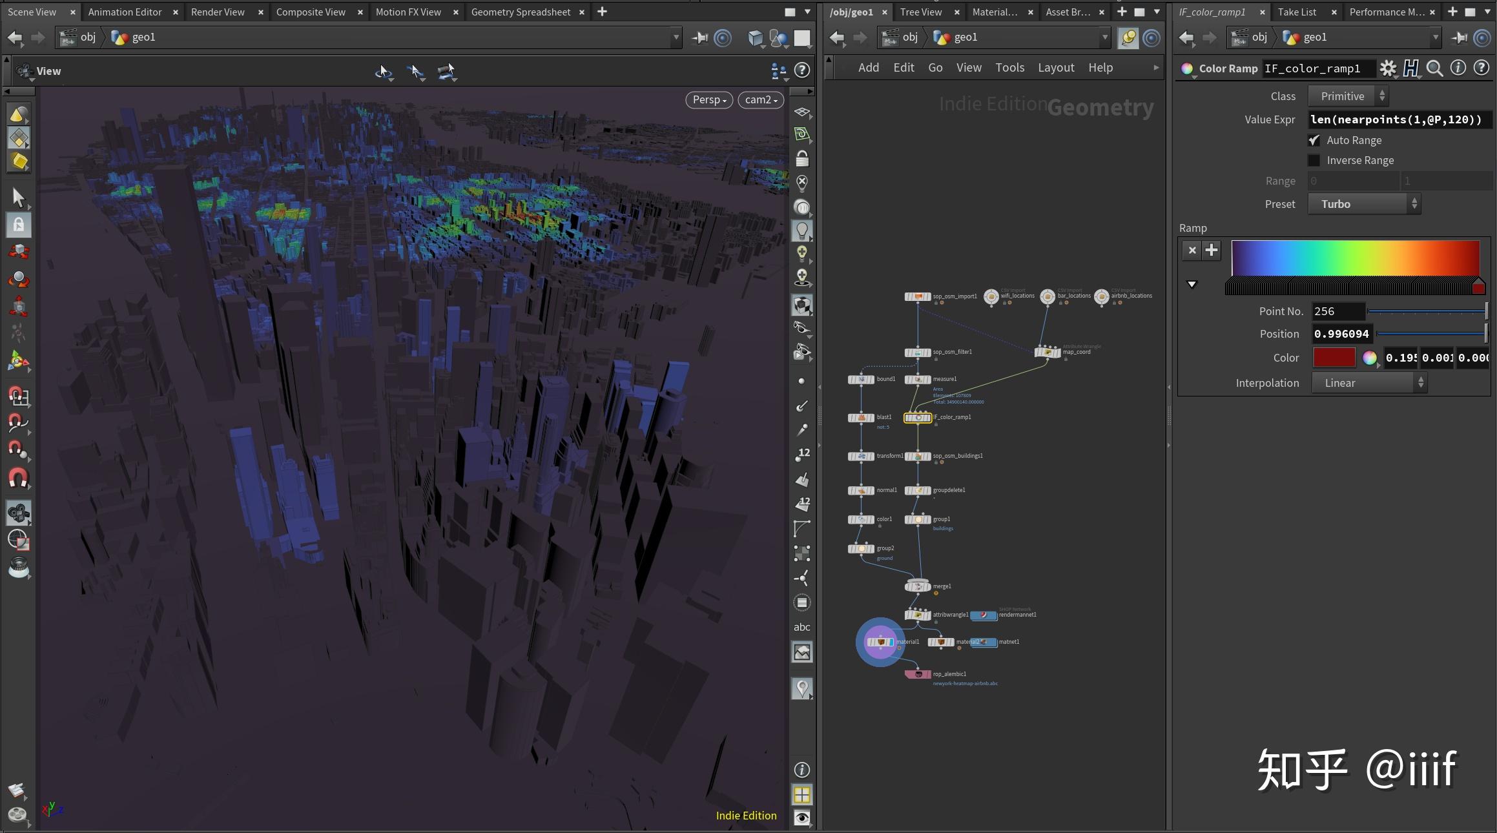Click the magnifying glass search icon near Color Ramp header
The height and width of the screenshot is (833, 1497).
(1434, 68)
